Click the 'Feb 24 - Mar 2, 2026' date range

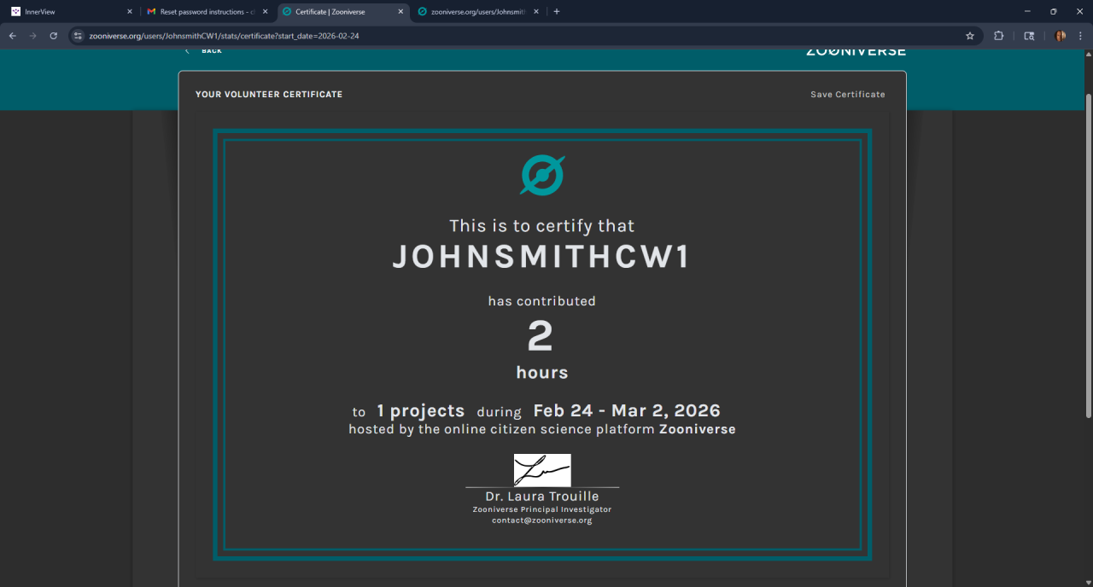(x=627, y=411)
